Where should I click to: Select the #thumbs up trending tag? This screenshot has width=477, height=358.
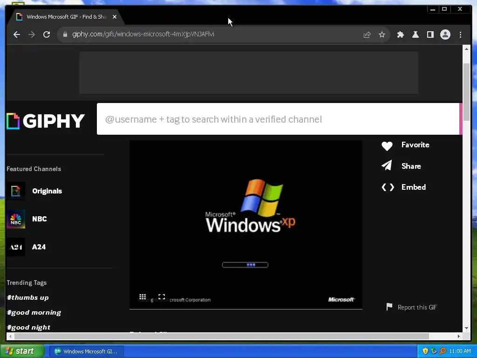point(27,297)
